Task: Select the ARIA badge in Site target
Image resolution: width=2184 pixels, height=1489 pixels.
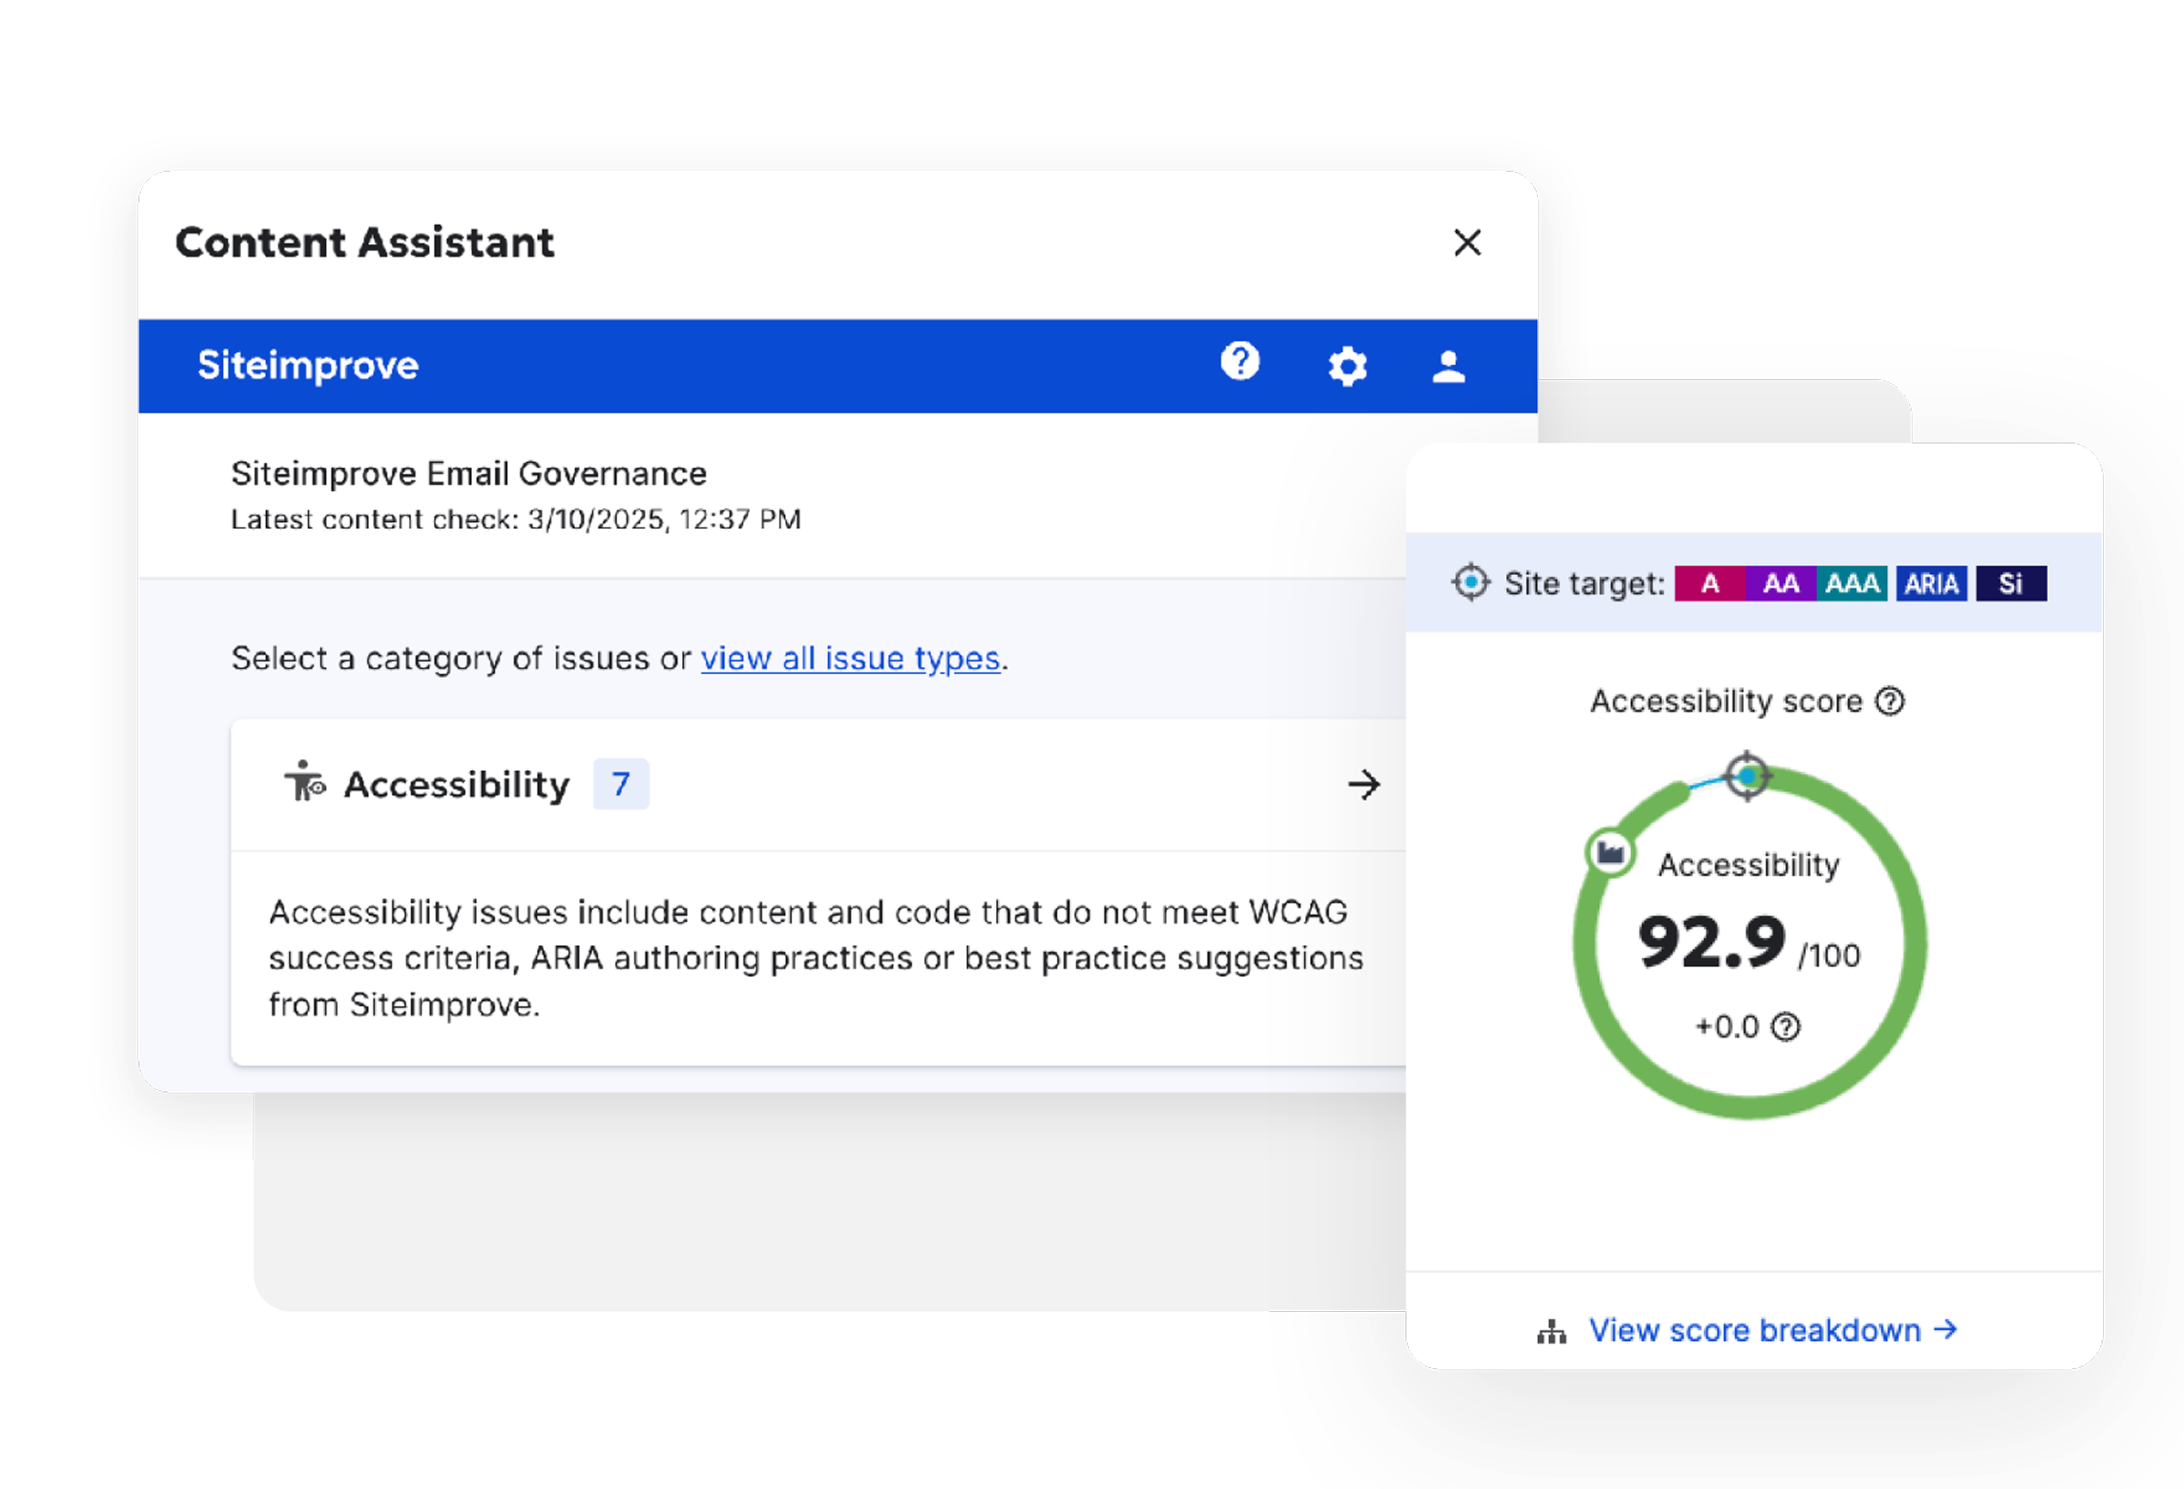Action: pos(1931,583)
